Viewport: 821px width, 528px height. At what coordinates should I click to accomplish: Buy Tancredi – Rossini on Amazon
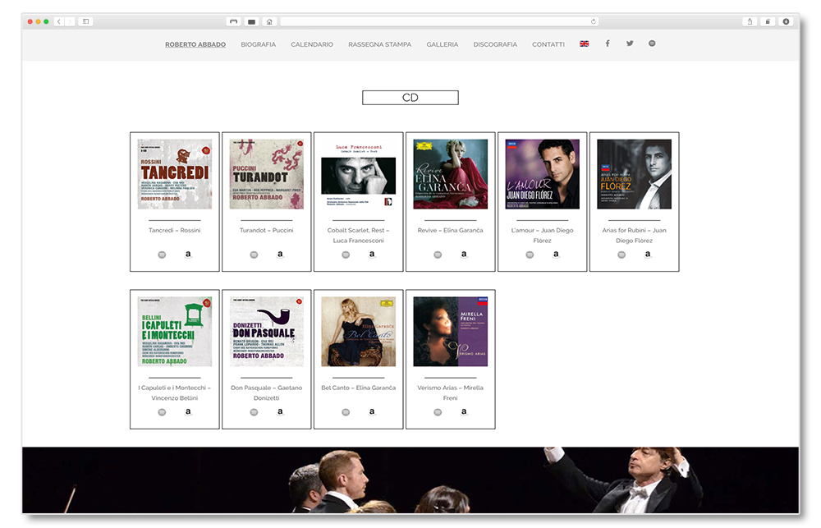click(188, 254)
